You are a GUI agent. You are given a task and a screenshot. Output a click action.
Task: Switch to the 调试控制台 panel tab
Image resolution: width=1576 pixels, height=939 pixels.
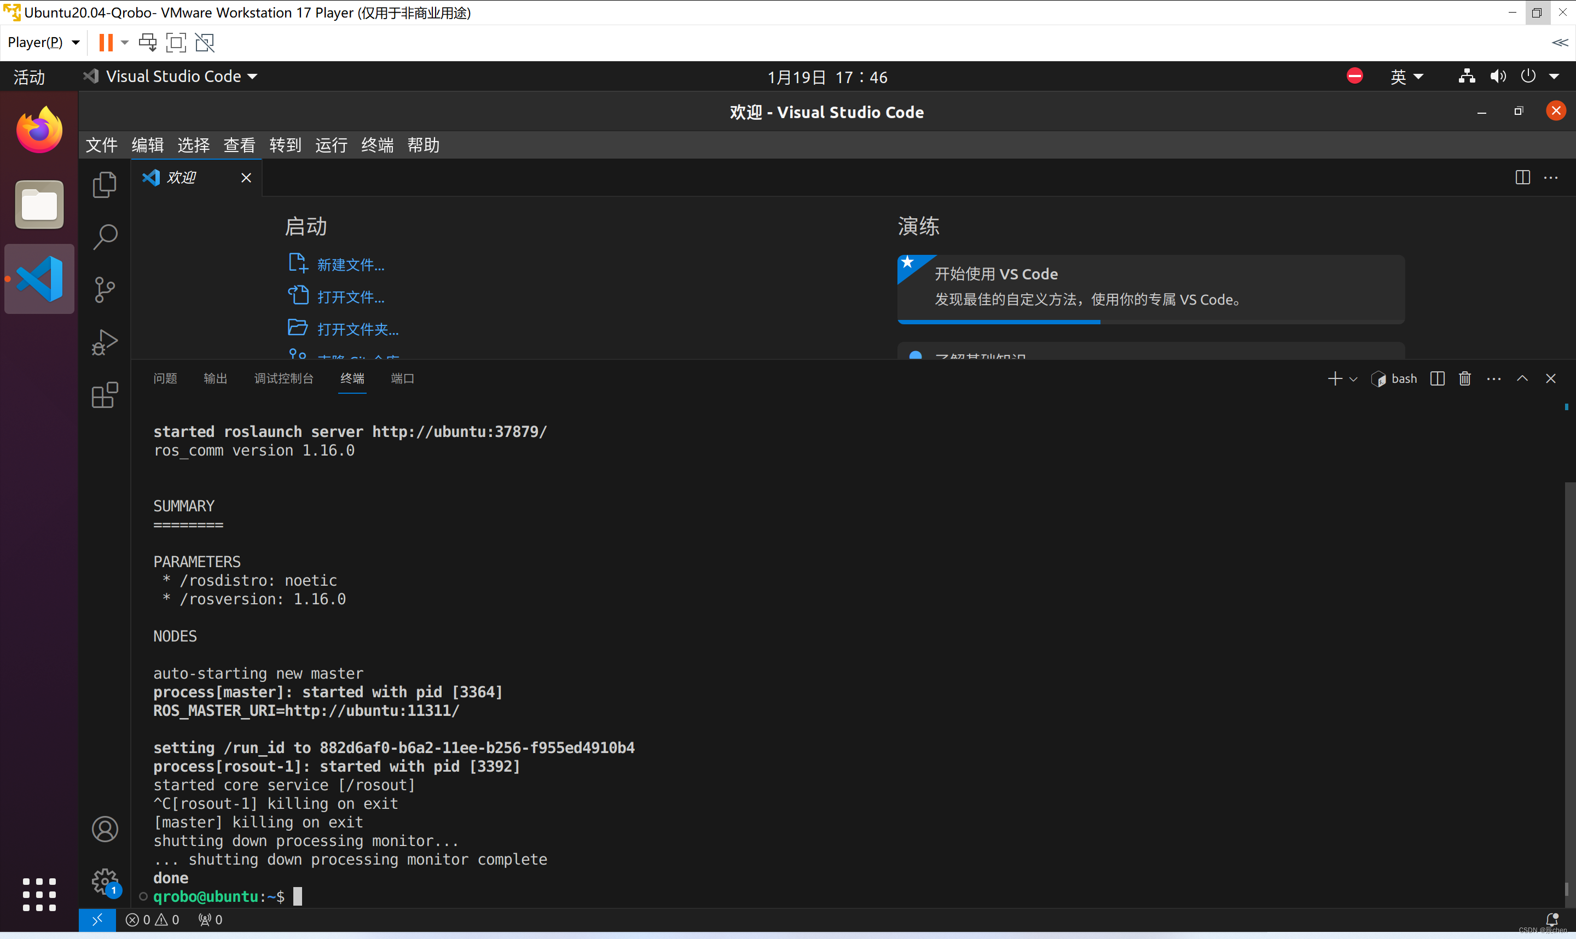(283, 378)
